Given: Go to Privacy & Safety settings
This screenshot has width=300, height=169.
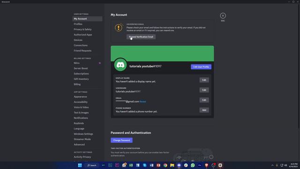Looking at the screenshot, I should (x=87, y=30).
